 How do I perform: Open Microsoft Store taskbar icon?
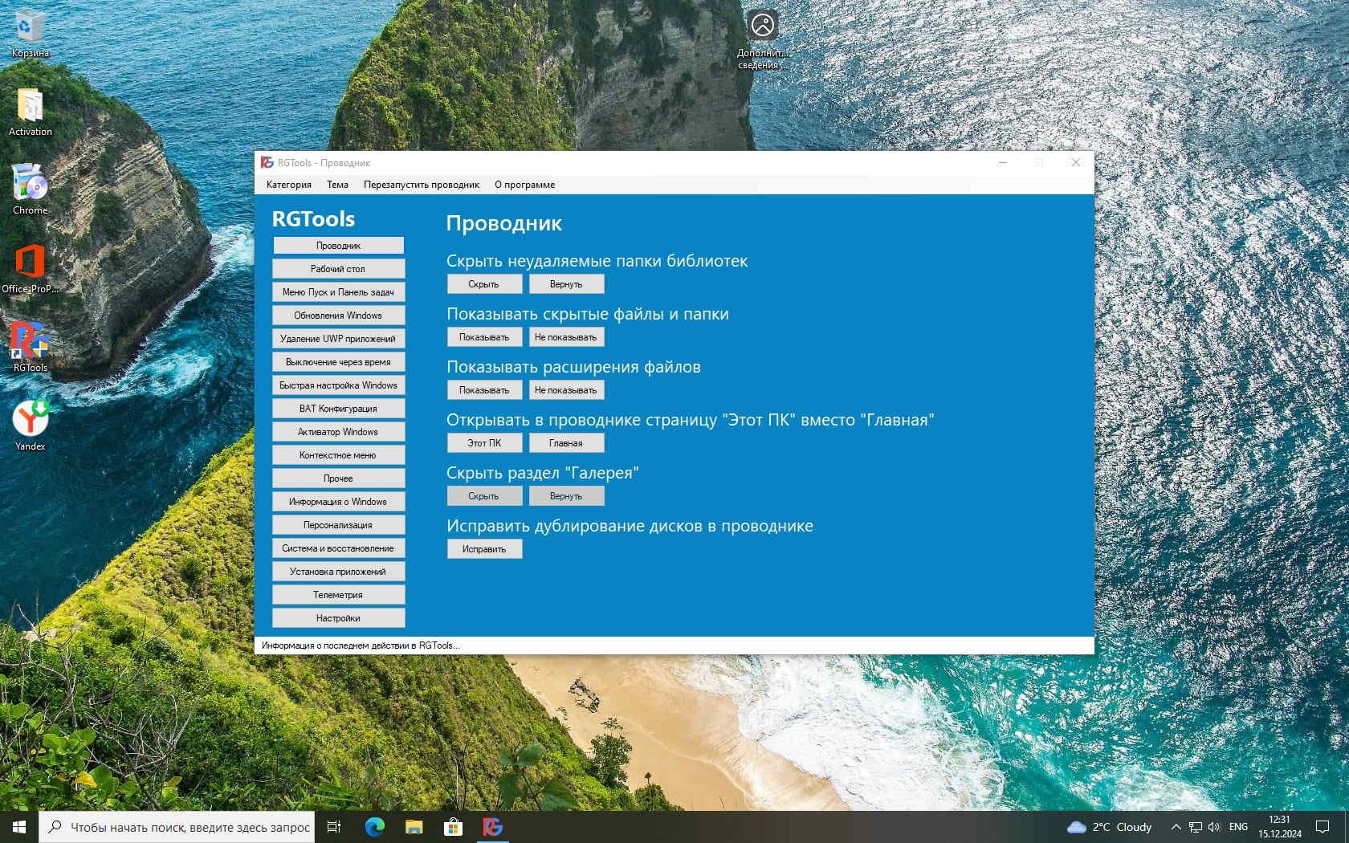point(454,827)
